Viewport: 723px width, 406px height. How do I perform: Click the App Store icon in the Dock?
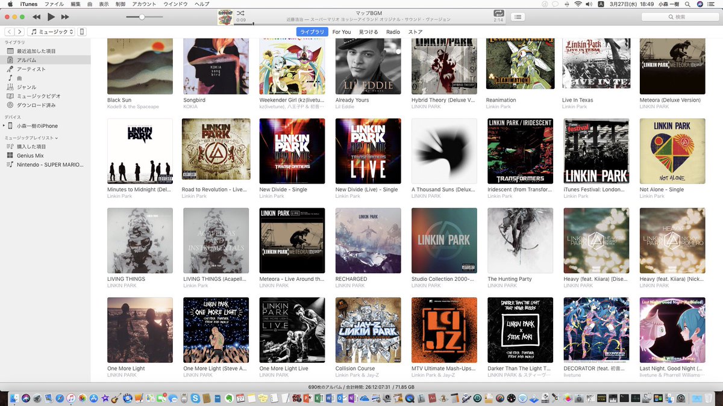(93, 398)
